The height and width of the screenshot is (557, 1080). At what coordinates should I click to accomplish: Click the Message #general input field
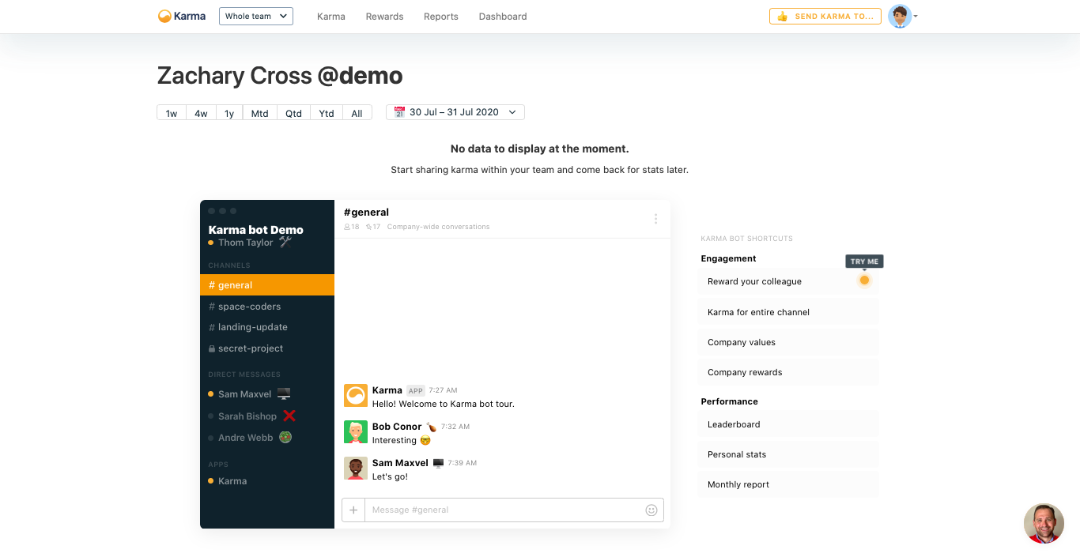(x=503, y=510)
